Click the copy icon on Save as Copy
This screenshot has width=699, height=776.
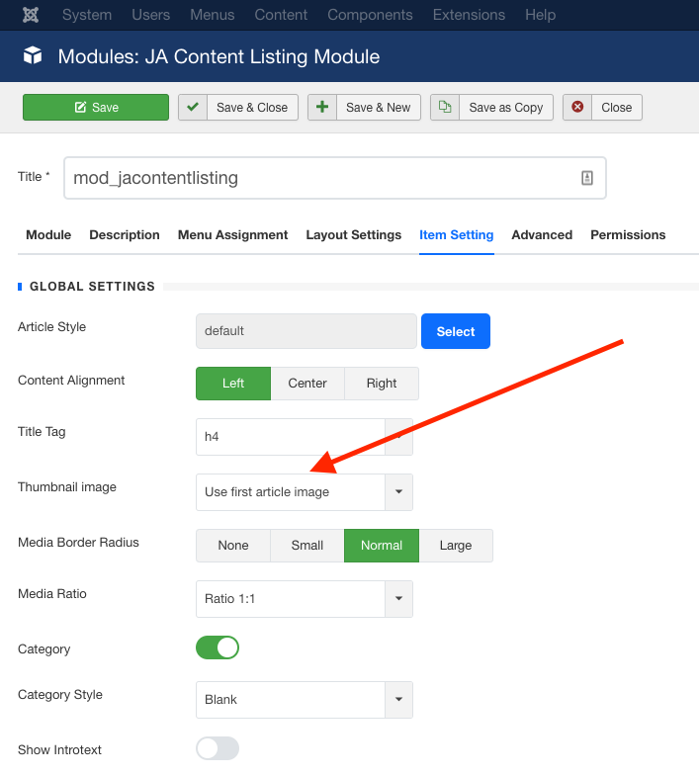point(445,108)
